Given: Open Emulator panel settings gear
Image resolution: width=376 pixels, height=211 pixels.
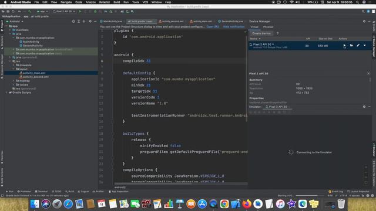Looking at the screenshot, I should (x=364, y=107).
